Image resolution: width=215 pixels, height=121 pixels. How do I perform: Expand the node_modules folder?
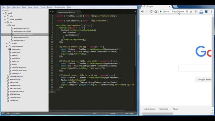pyautogui.click(x=5, y=19)
